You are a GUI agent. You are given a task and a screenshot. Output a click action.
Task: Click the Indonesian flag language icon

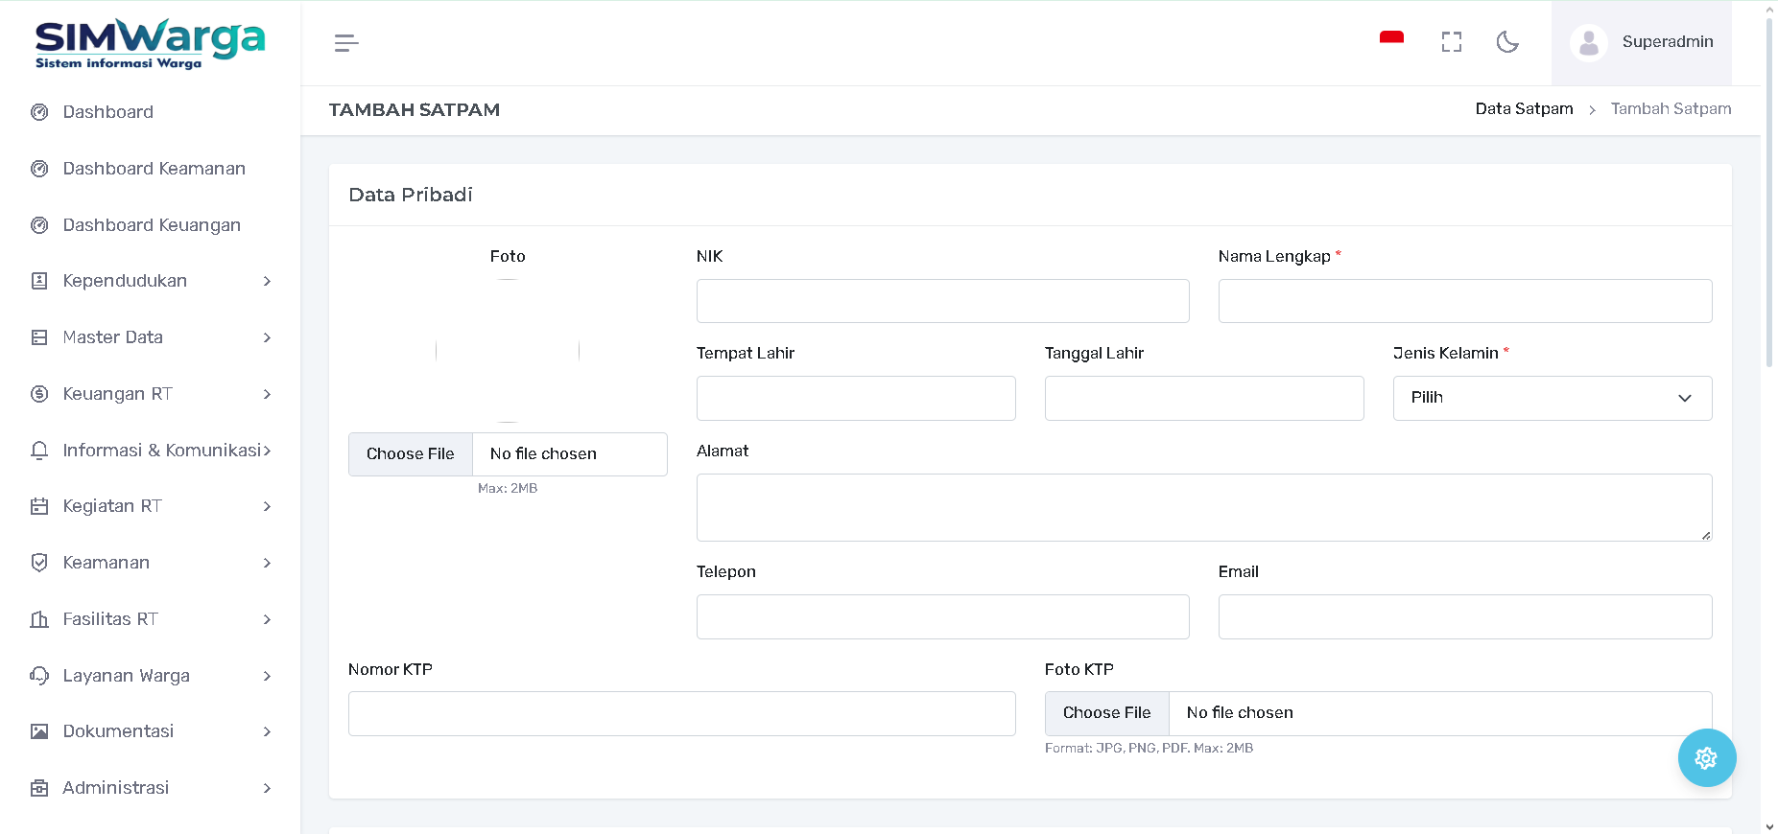(x=1391, y=39)
